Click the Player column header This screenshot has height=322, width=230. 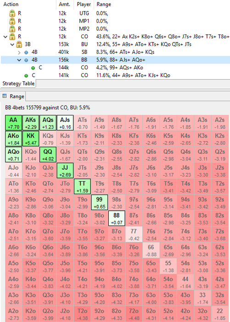pyautogui.click(x=84, y=4)
